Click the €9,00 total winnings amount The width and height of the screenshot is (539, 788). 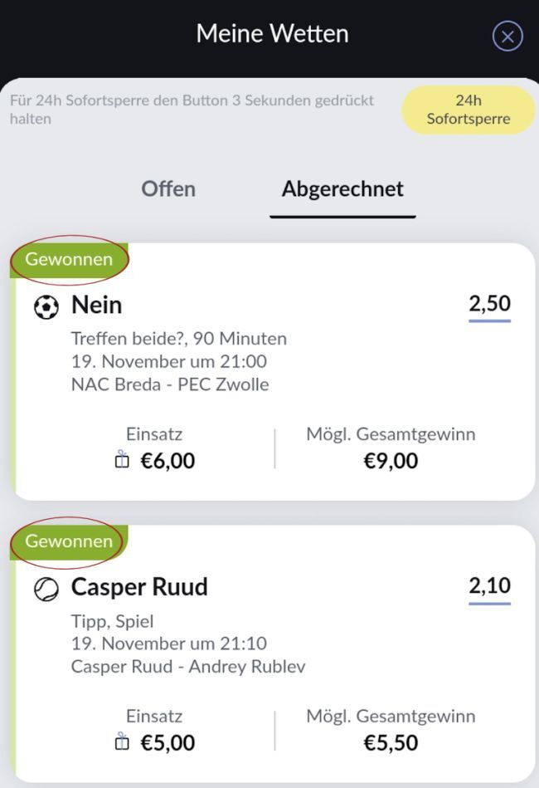[x=391, y=461]
